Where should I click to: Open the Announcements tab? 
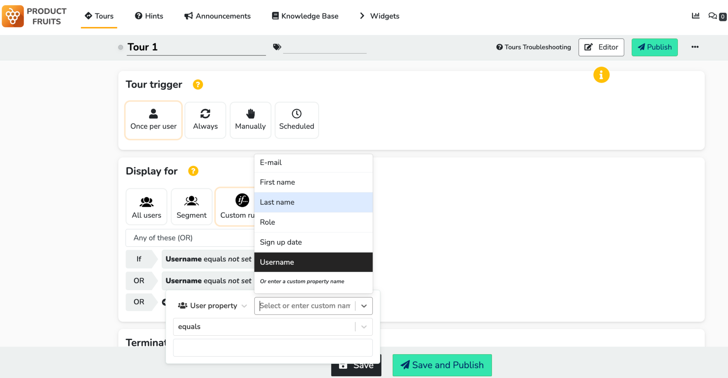click(218, 16)
